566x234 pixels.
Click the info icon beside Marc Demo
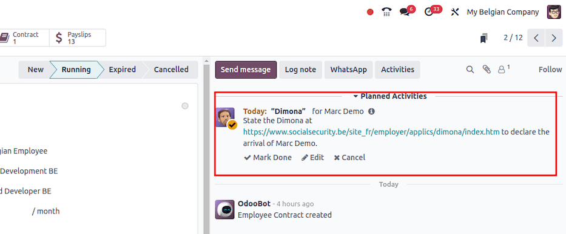[371, 112]
